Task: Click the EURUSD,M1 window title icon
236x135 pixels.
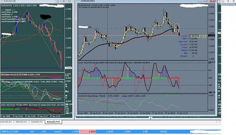Action: pyautogui.click(x=2, y=1)
